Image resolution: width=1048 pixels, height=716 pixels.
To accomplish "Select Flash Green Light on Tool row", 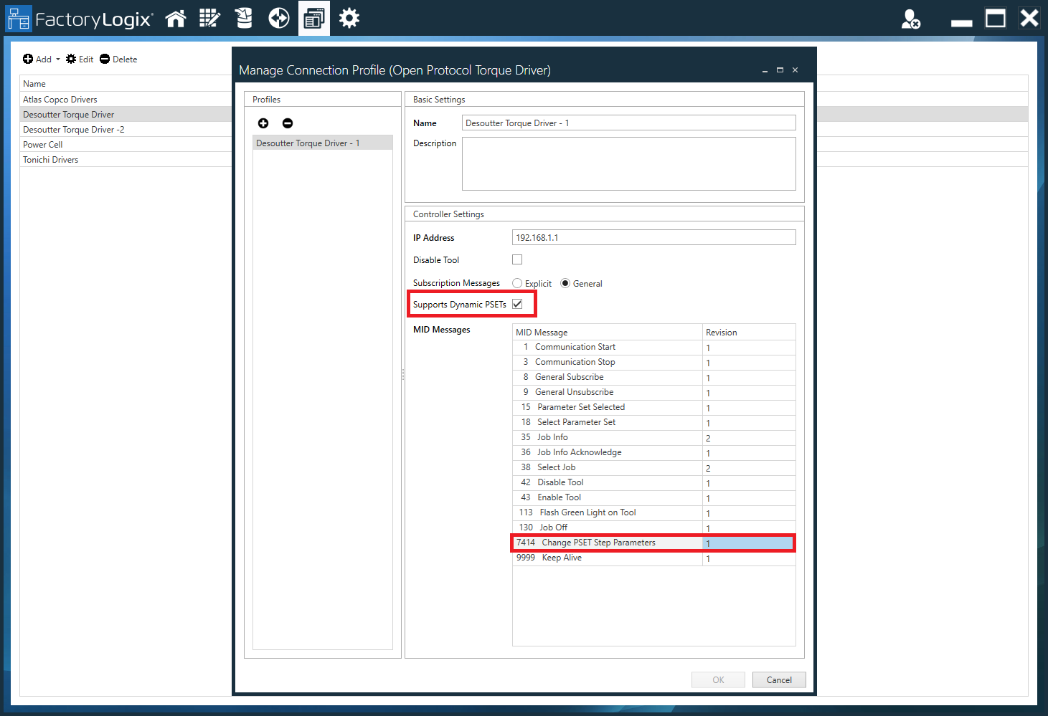I will [x=653, y=512].
